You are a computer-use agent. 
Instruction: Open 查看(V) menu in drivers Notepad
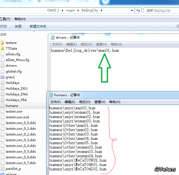coord(101,44)
